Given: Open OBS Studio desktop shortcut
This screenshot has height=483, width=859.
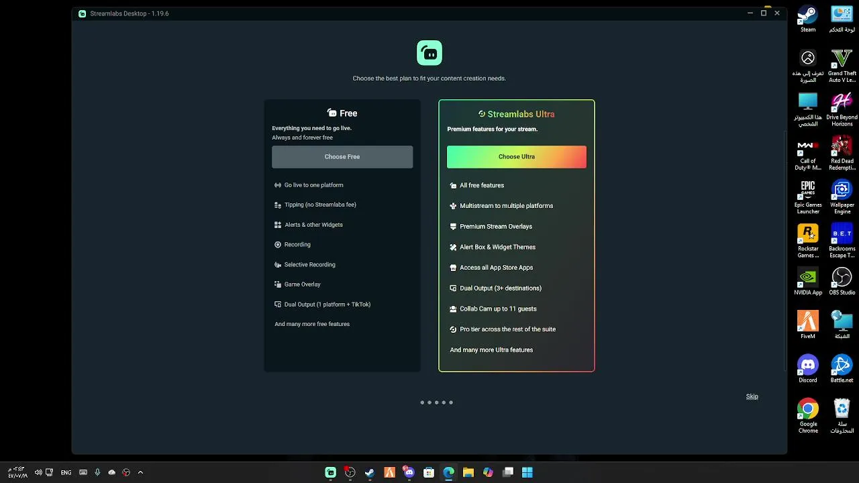Looking at the screenshot, I should point(842,281).
